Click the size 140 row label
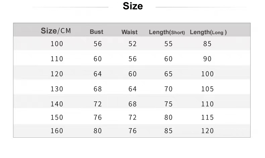Image resolution: width=265 pixels, height=158 pixels. tap(57, 104)
